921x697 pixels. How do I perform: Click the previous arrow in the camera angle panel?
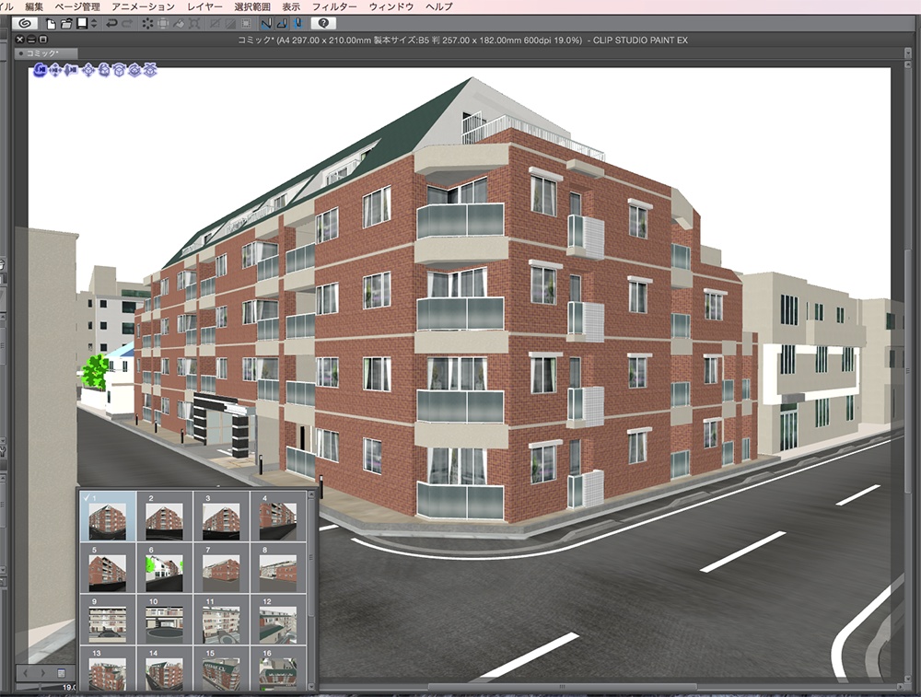click(x=25, y=672)
